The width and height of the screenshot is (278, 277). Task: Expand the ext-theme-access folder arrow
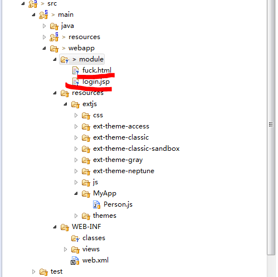click(x=76, y=127)
